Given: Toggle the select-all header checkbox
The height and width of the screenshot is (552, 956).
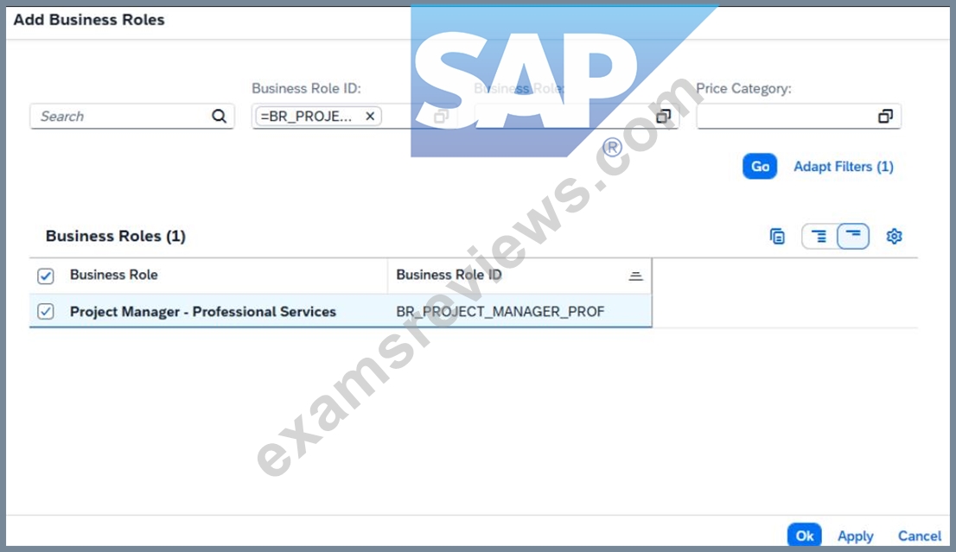Looking at the screenshot, I should point(46,276).
